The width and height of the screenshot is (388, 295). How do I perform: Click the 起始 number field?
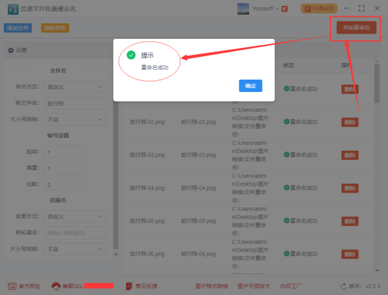(63, 152)
